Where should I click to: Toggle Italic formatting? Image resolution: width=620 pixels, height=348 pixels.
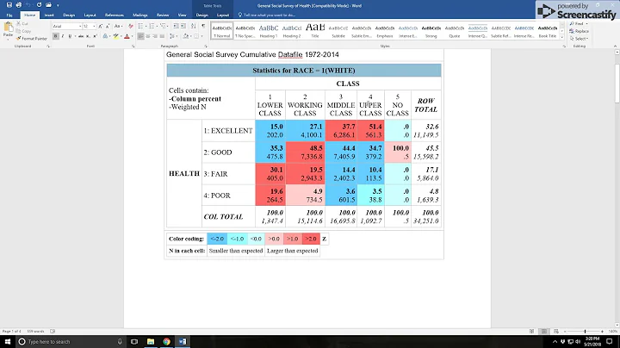(x=63, y=36)
